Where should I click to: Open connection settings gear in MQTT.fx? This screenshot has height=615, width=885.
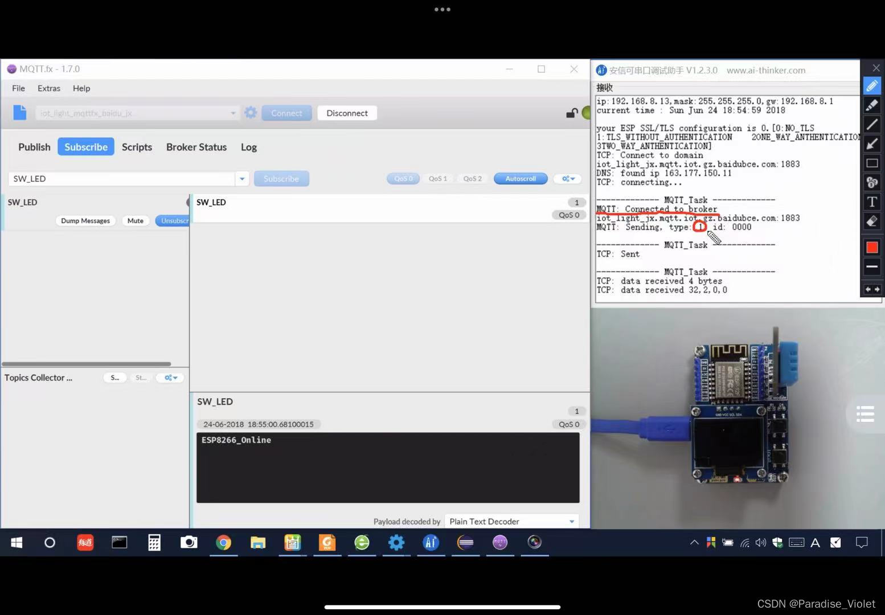251,113
